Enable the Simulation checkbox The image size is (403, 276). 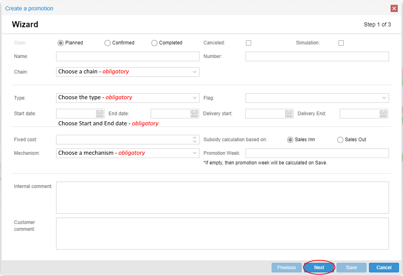click(x=341, y=43)
